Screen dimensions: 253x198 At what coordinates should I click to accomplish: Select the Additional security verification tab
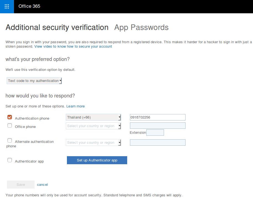tap(57, 27)
